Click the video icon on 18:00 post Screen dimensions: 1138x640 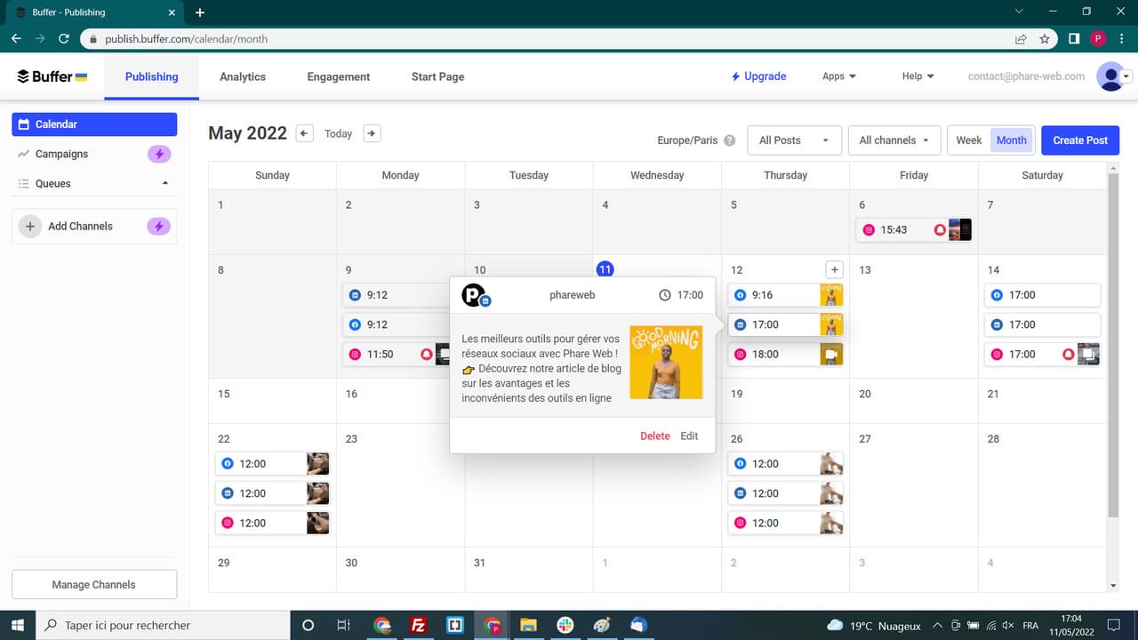tap(831, 354)
